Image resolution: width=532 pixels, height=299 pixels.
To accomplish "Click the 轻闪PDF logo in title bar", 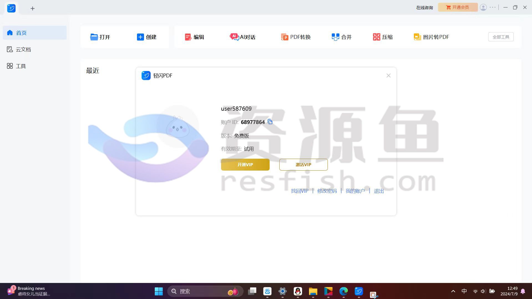I will (11, 8).
